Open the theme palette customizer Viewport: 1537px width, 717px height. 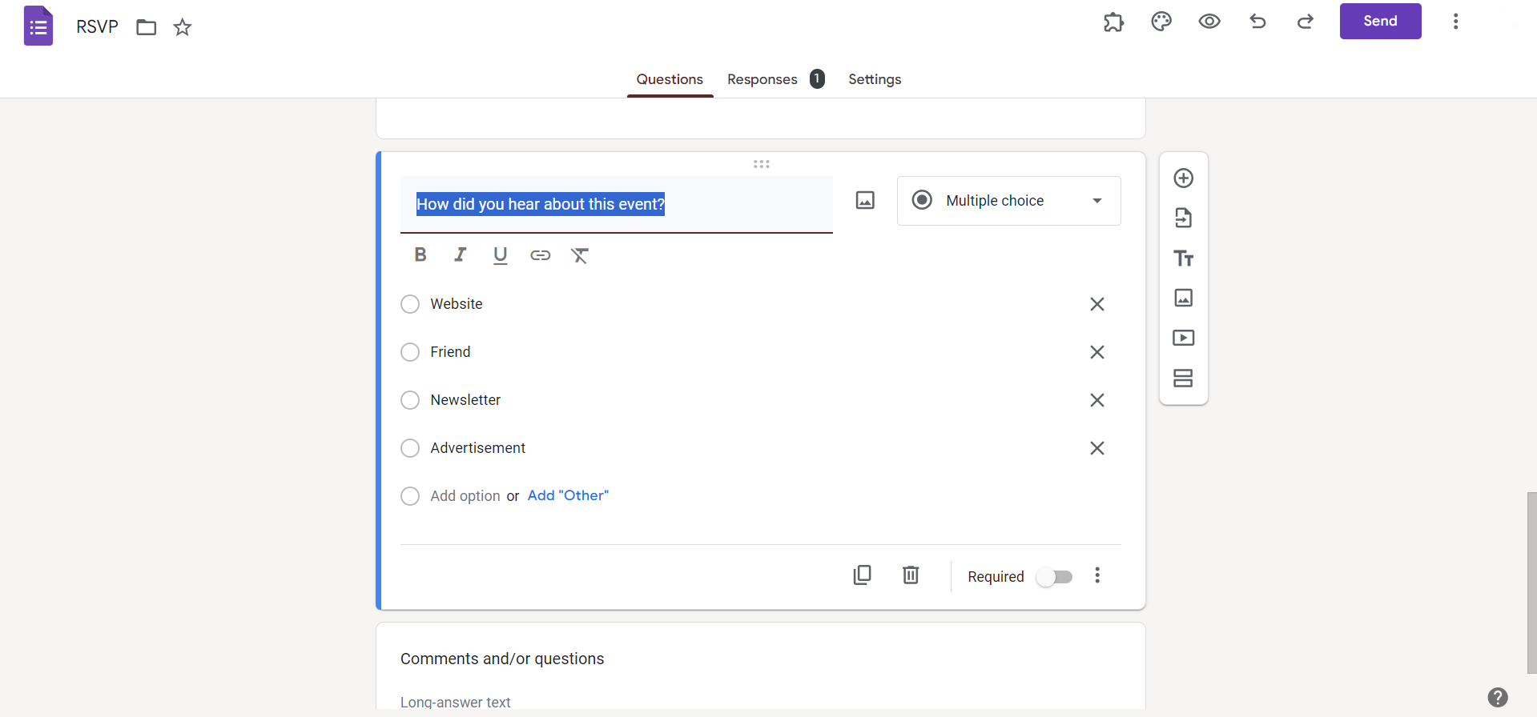[x=1161, y=22]
